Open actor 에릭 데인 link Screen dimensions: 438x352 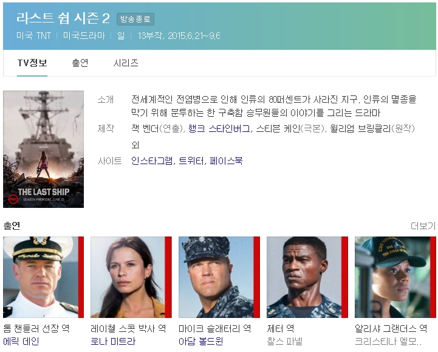click(x=21, y=342)
